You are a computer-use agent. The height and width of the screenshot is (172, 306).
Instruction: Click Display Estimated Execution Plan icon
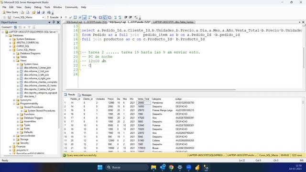point(75,17)
